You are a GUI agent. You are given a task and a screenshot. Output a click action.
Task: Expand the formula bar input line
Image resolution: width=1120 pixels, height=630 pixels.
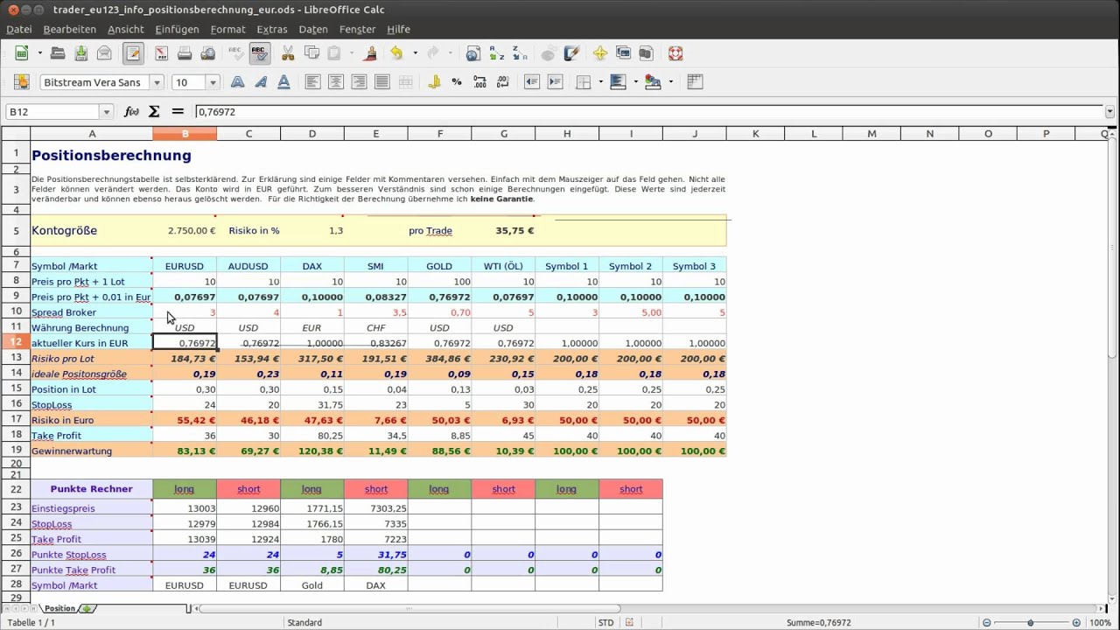1110,112
